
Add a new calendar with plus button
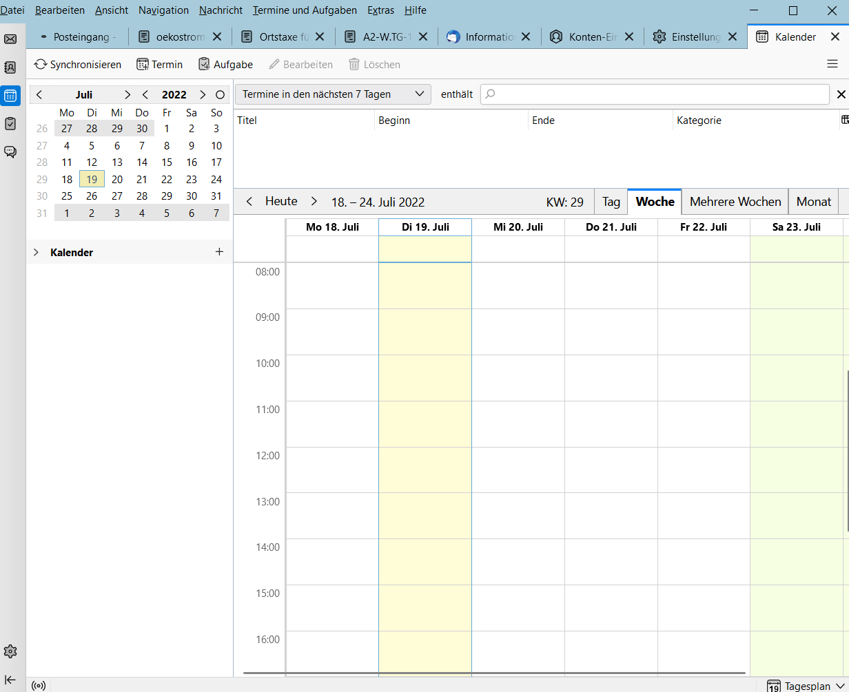[219, 252]
